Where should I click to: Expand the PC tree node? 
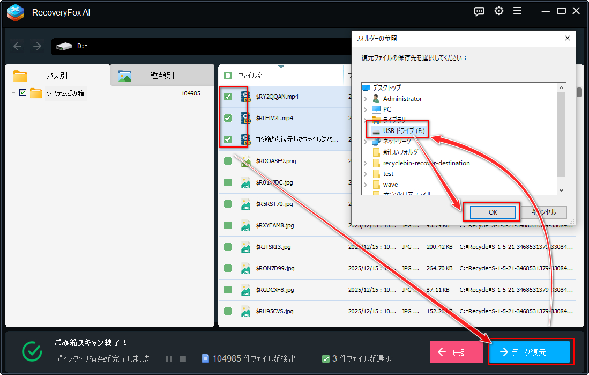(366, 109)
